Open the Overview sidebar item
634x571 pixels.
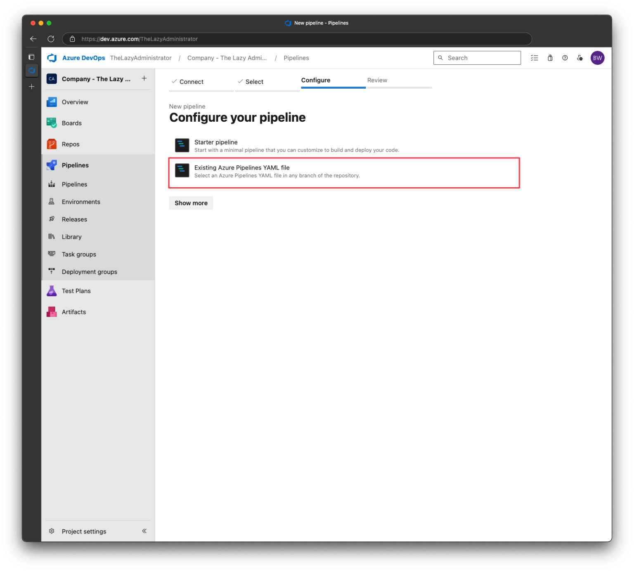pyautogui.click(x=98, y=102)
